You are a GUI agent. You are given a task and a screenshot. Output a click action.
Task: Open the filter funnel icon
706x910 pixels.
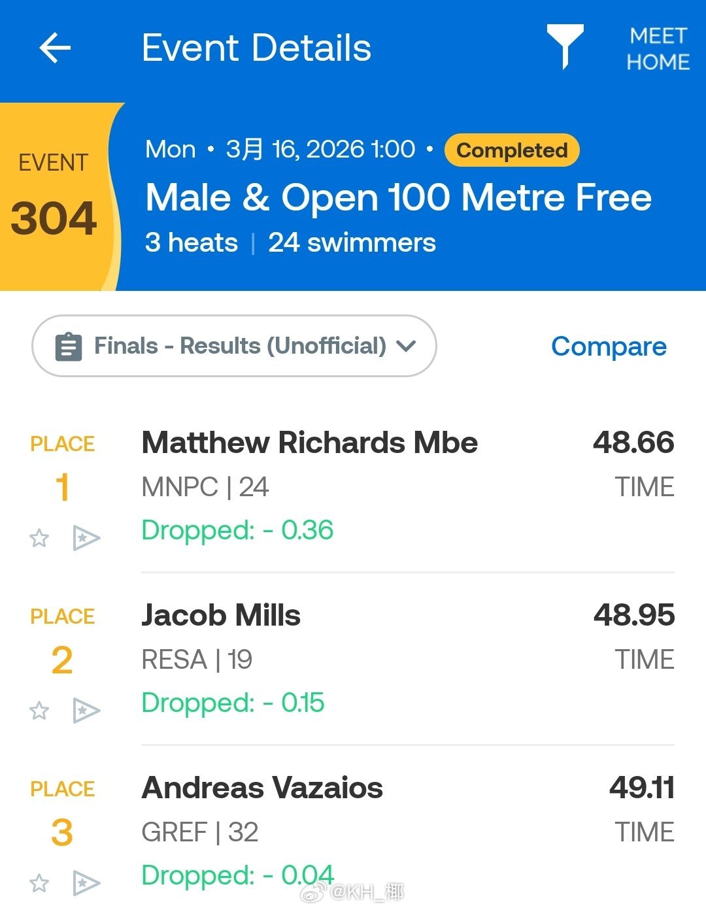(565, 46)
